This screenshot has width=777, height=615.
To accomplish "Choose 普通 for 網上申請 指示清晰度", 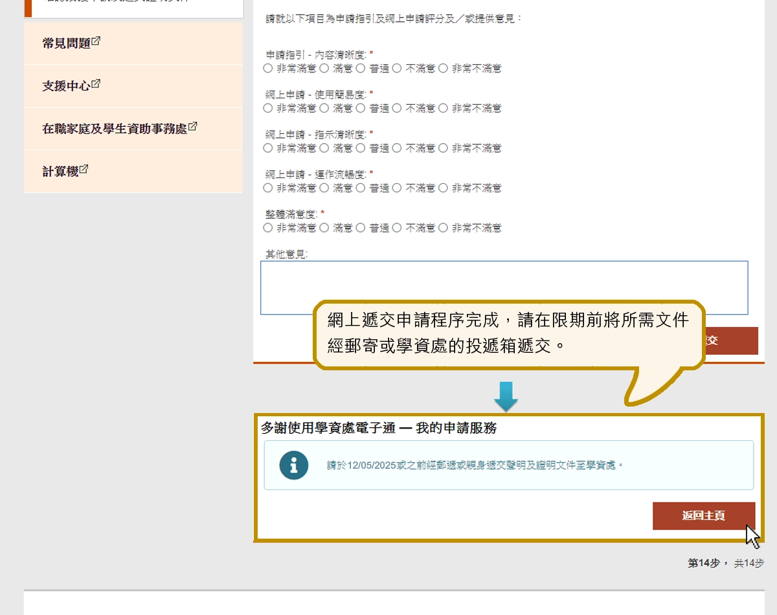I will tap(361, 148).
